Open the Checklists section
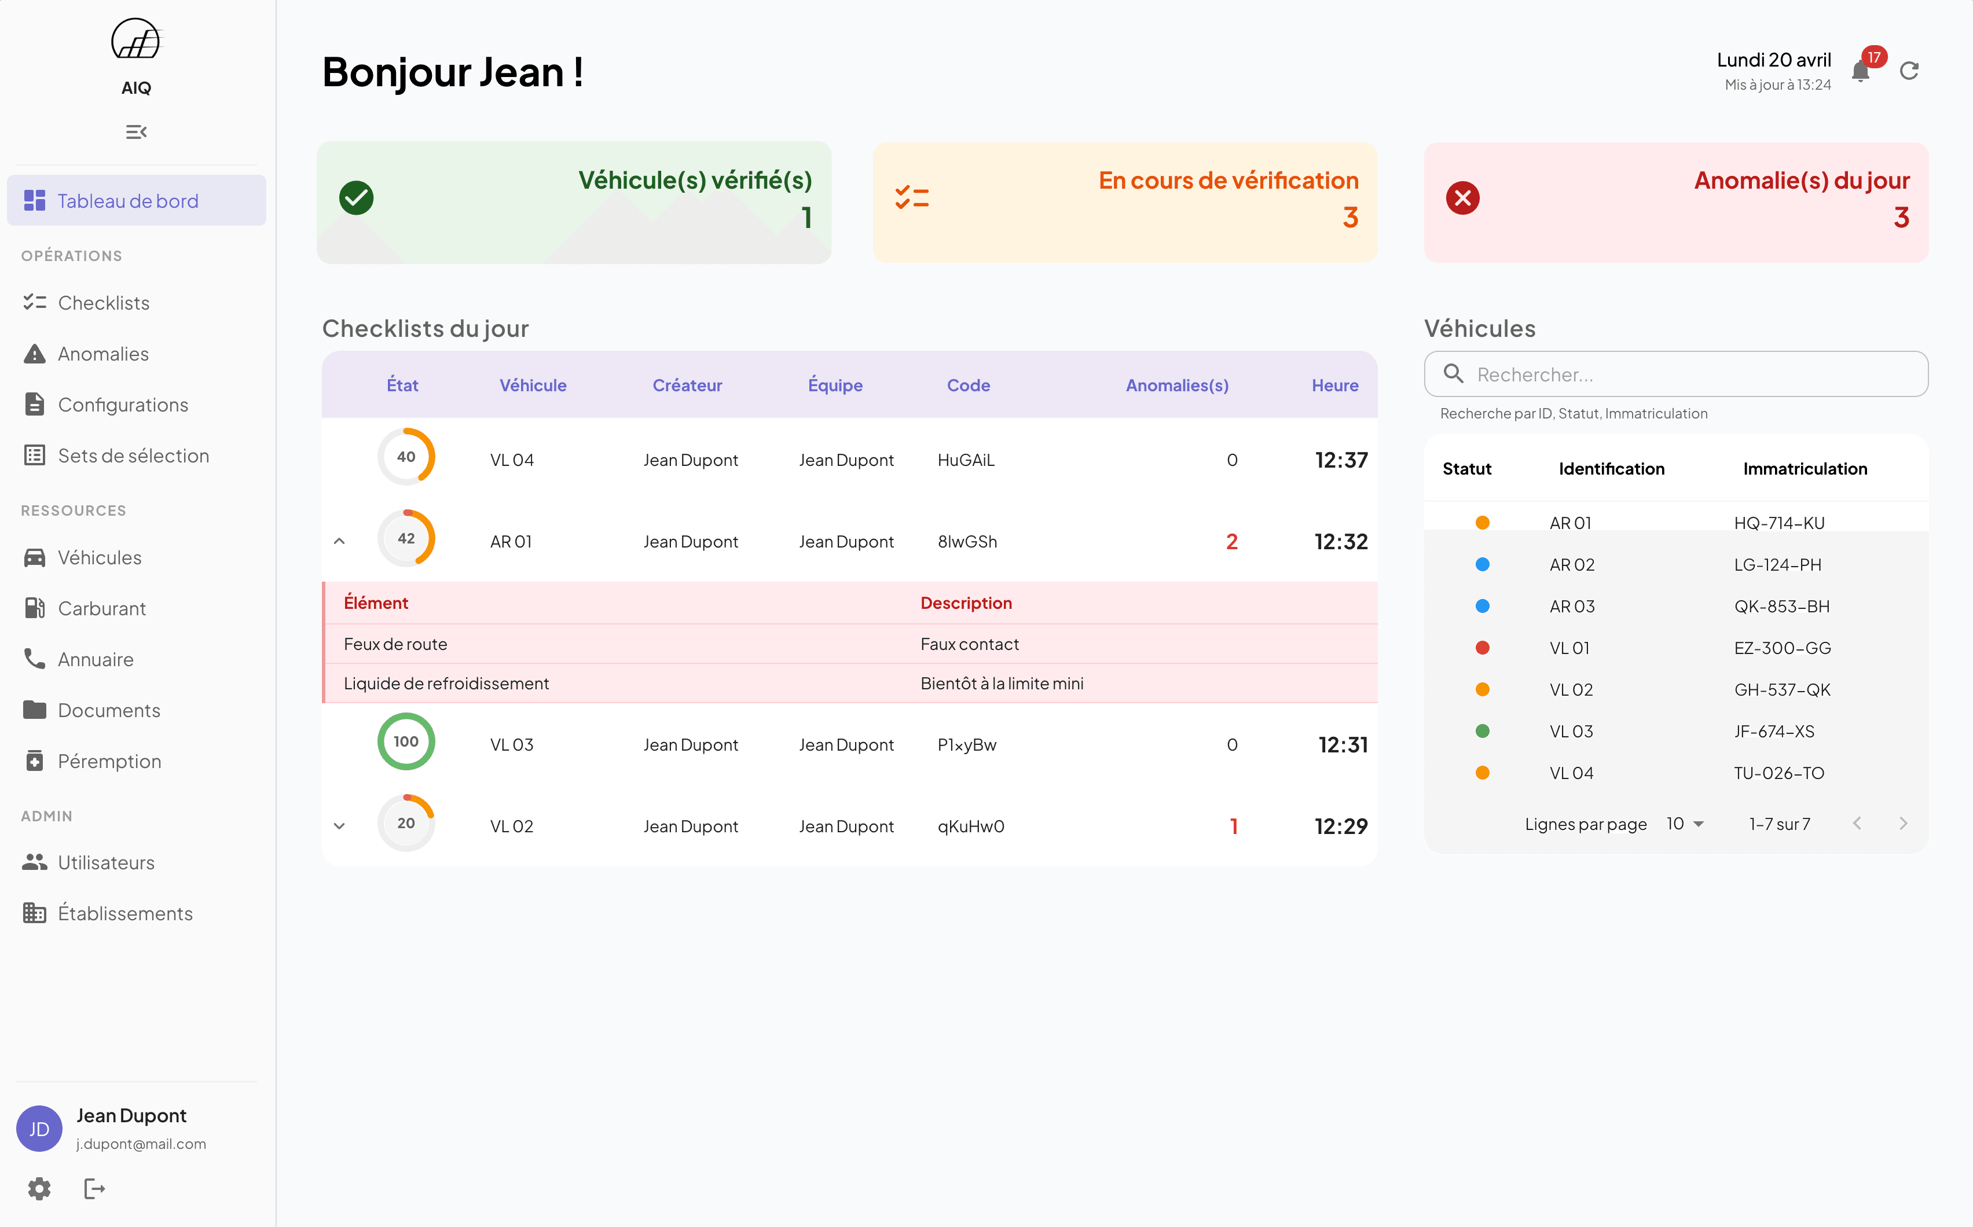Image resolution: width=1973 pixels, height=1227 pixels. [x=103, y=303]
